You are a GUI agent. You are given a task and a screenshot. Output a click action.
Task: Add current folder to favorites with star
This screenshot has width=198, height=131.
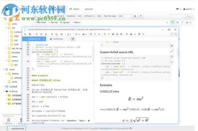pyautogui.click(x=135, y=16)
